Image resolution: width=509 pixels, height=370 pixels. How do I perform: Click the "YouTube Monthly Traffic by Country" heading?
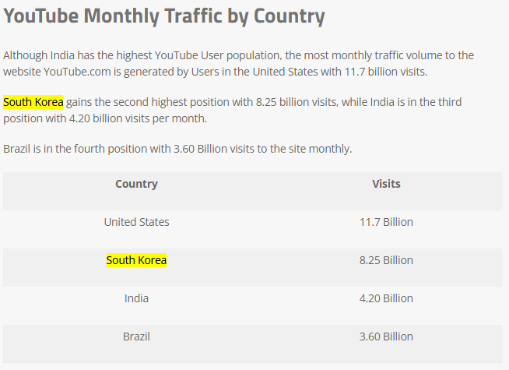click(x=164, y=16)
